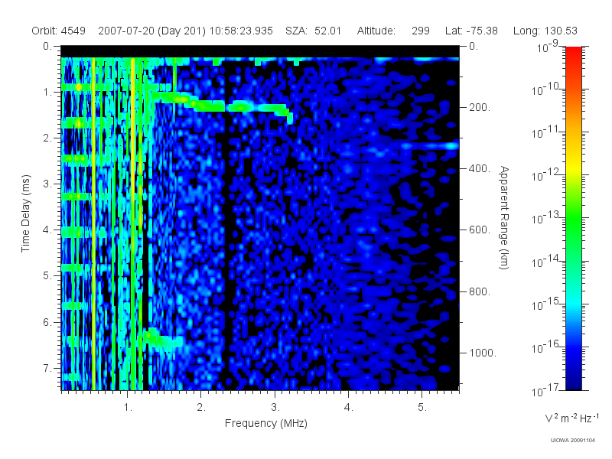Click the yellow band of the colorbar

pyautogui.click(x=573, y=168)
